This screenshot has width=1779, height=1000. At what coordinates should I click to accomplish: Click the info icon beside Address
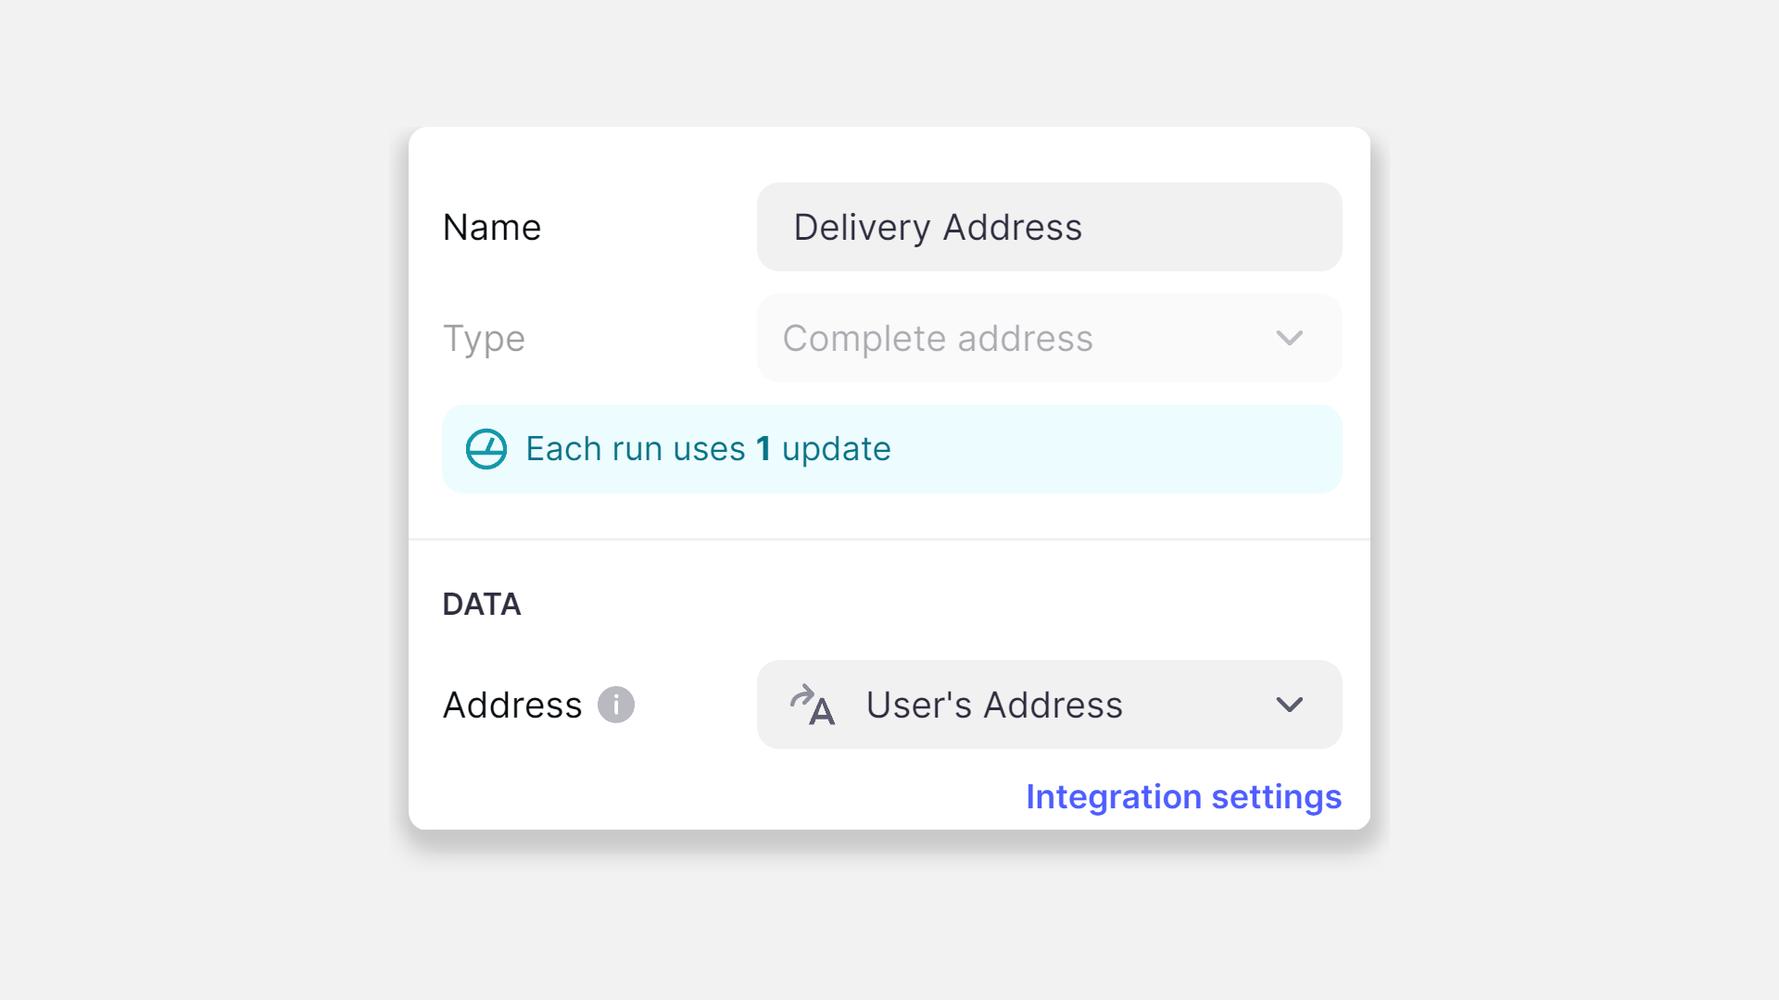point(615,705)
